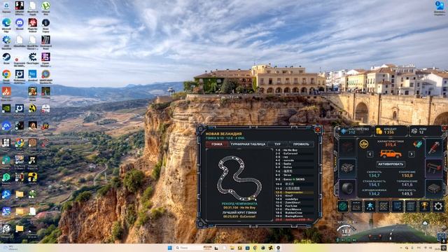Select second-place racer EuCoronel

(294, 153)
